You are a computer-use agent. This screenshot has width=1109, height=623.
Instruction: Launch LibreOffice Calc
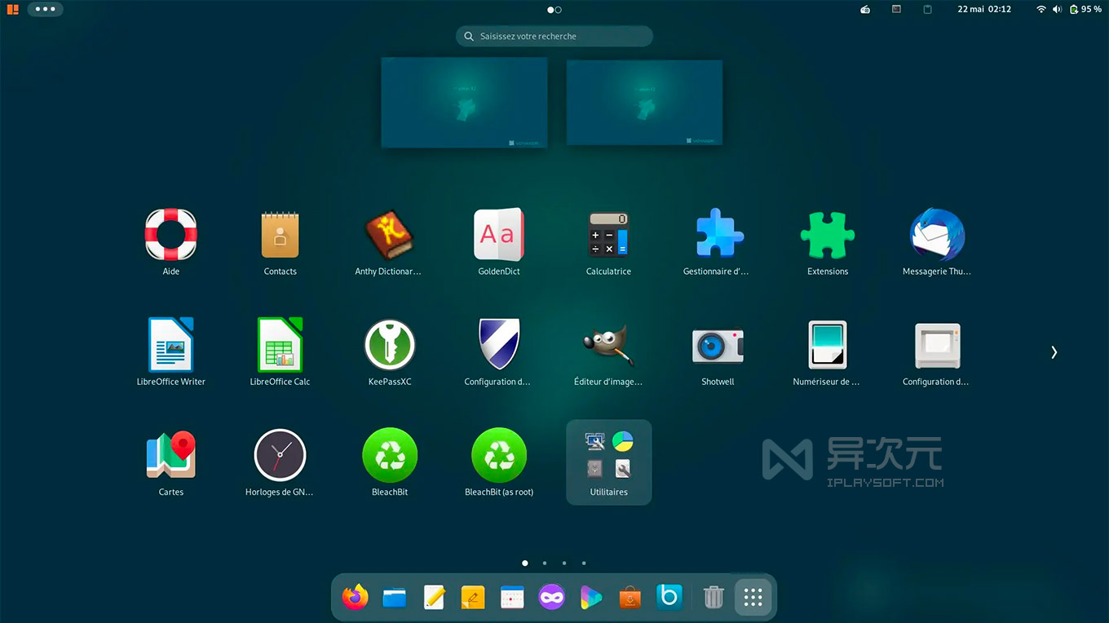point(280,344)
